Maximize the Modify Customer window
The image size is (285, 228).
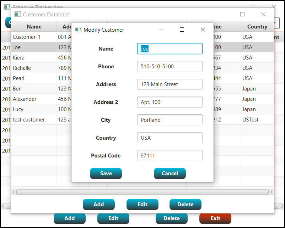pyautogui.click(x=182, y=30)
